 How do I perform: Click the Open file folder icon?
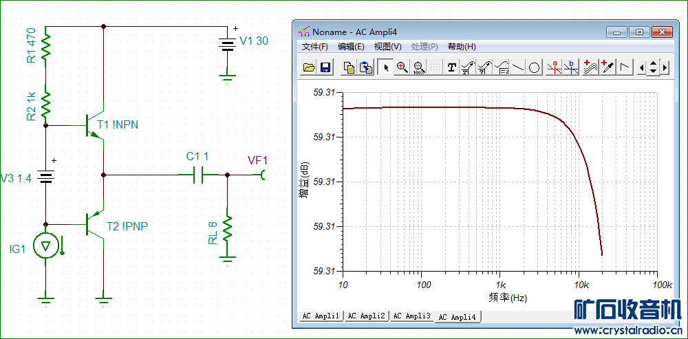point(309,67)
